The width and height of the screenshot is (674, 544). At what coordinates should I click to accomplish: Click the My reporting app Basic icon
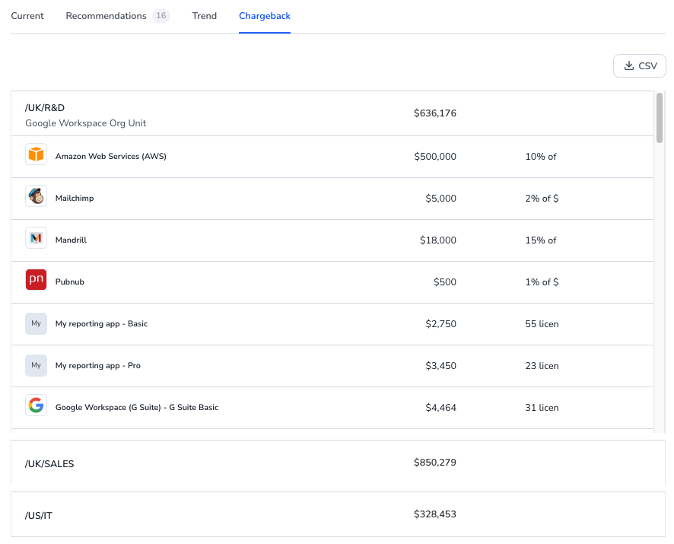point(36,323)
